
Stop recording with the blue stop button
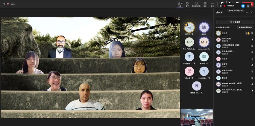pyautogui.click(x=243, y=6)
